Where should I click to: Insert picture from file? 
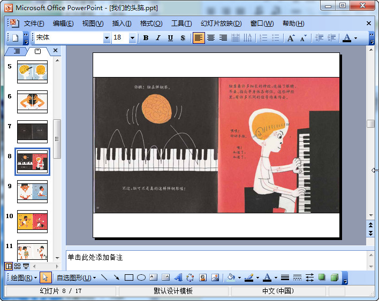click(x=215, y=277)
